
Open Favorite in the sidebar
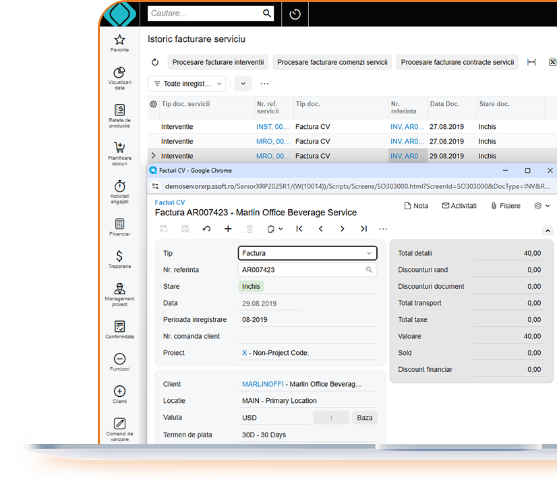(119, 42)
